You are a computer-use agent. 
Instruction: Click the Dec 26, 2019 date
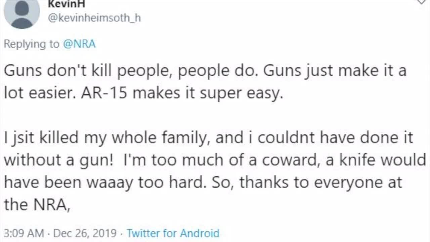click(x=85, y=233)
